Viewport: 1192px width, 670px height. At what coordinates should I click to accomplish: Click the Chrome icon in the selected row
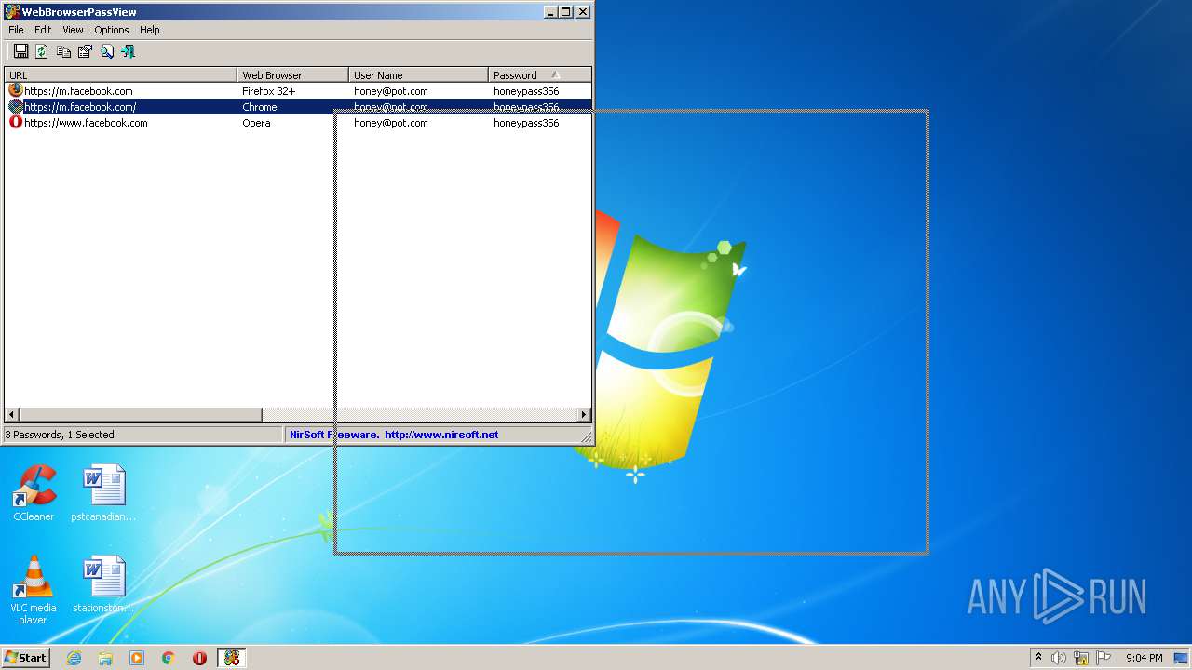15,106
